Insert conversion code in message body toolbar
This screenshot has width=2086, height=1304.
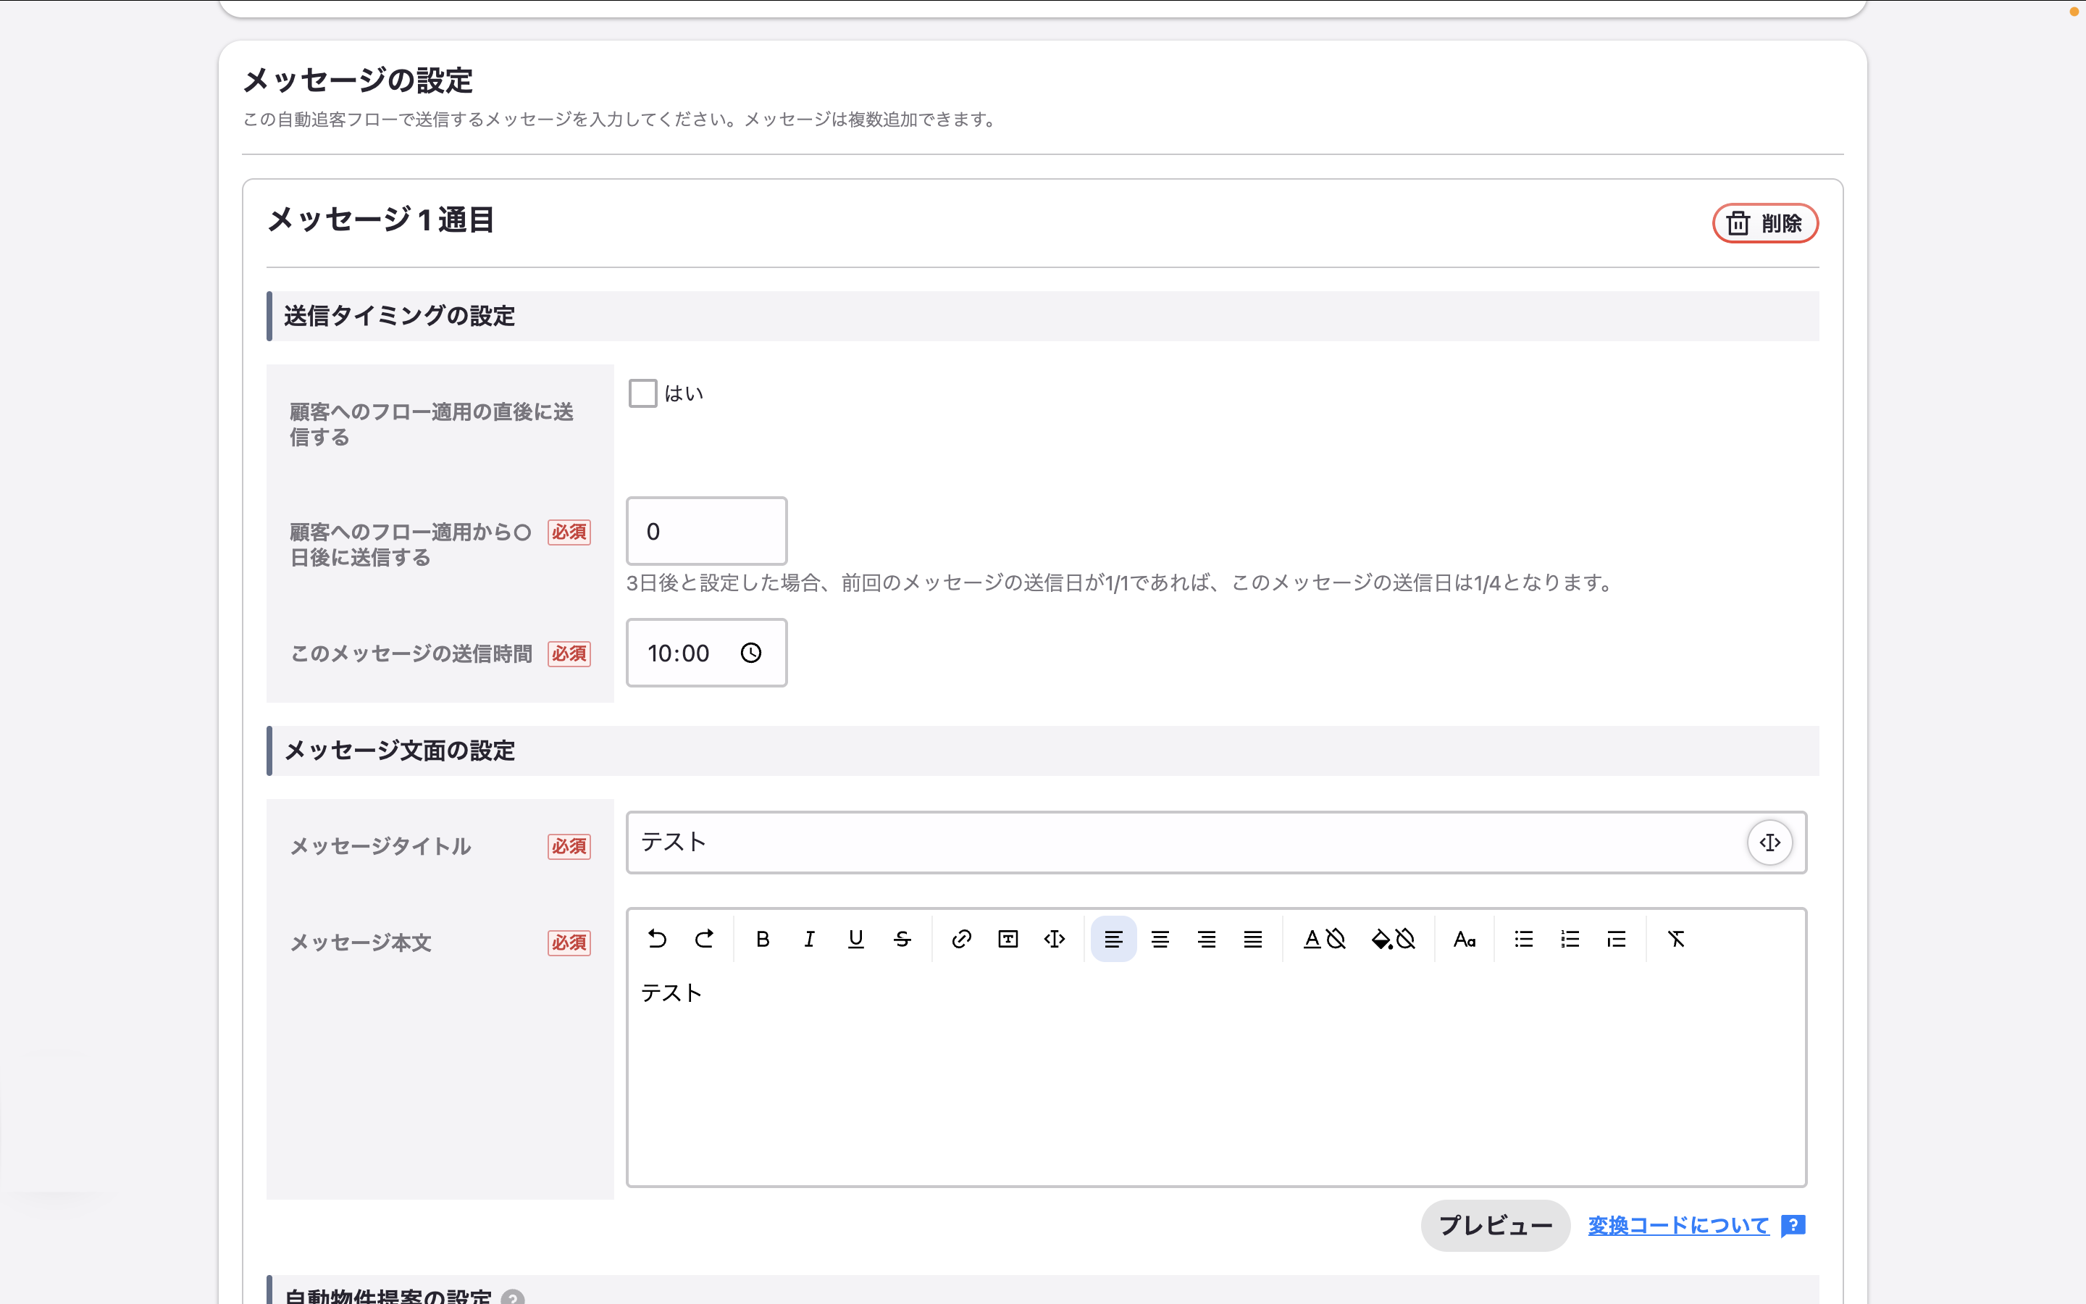tap(1054, 939)
